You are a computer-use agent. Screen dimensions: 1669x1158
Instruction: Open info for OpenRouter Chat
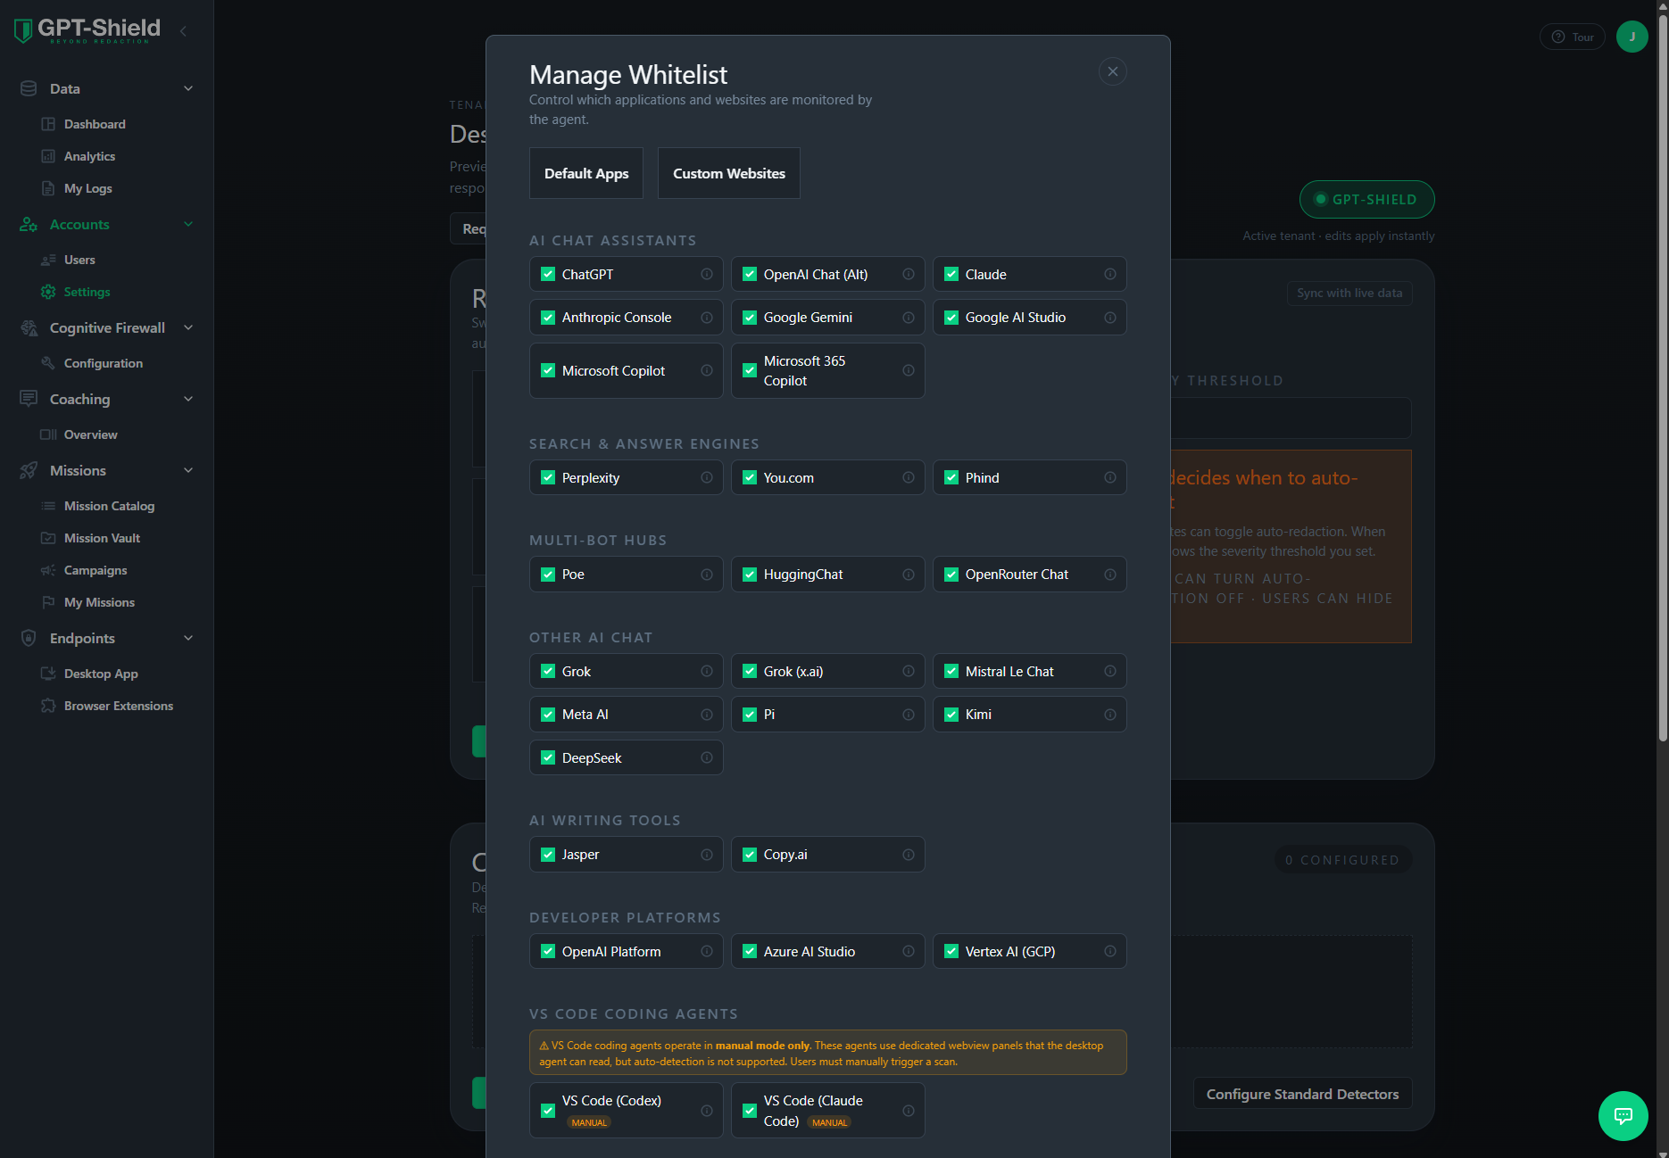tap(1110, 575)
